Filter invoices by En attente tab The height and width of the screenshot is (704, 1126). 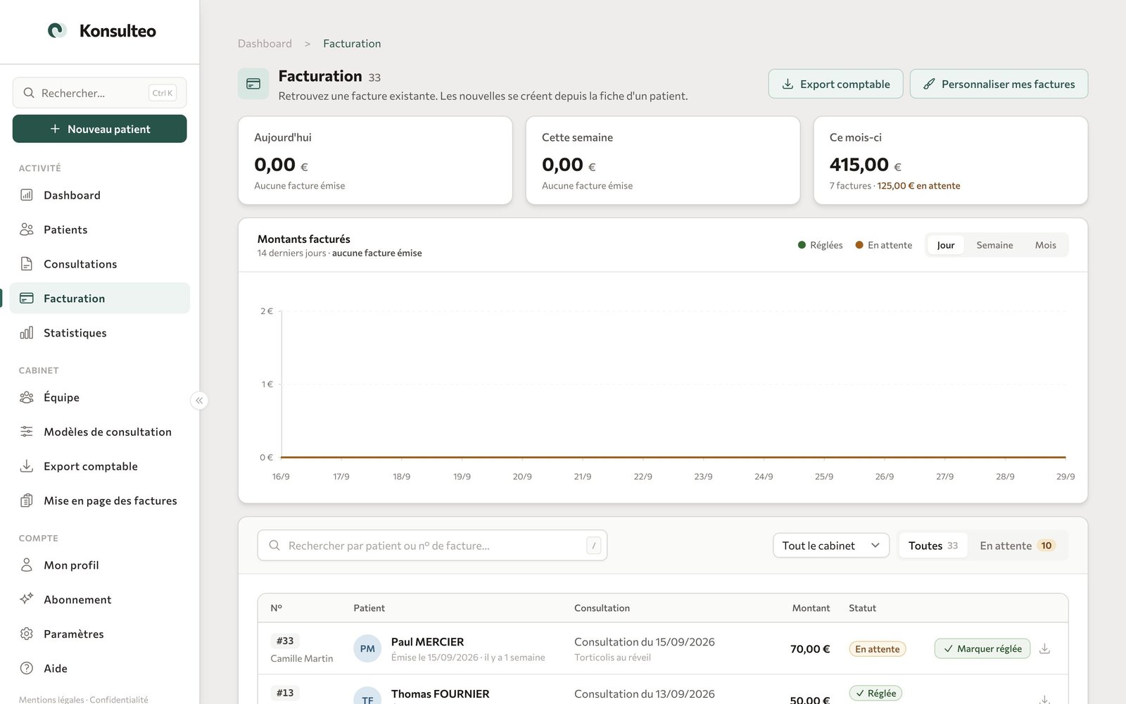1017,546
